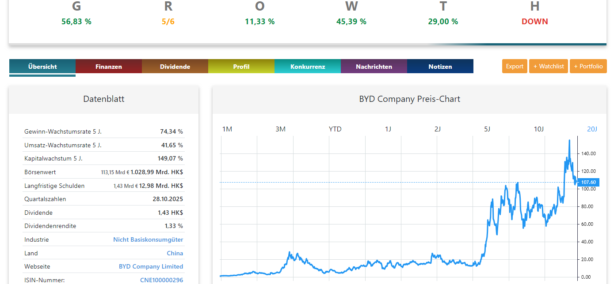The height and width of the screenshot is (284, 614).
Task: Click the Export button
Action: [x=515, y=66]
